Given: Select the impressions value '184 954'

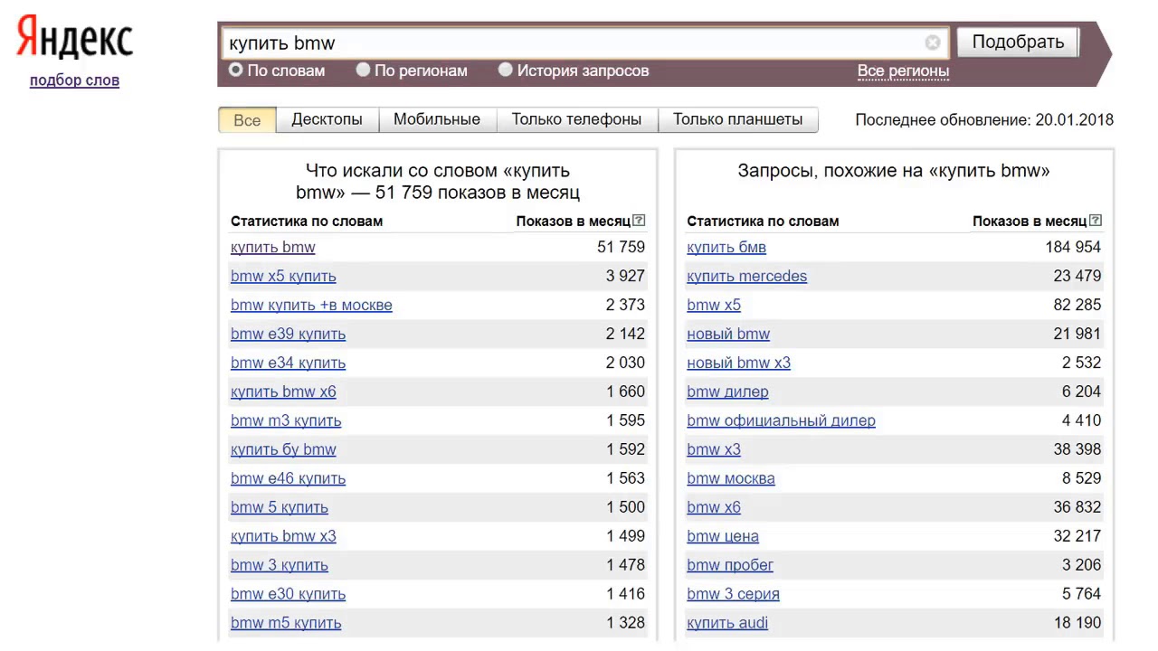Looking at the screenshot, I should point(1073,247).
